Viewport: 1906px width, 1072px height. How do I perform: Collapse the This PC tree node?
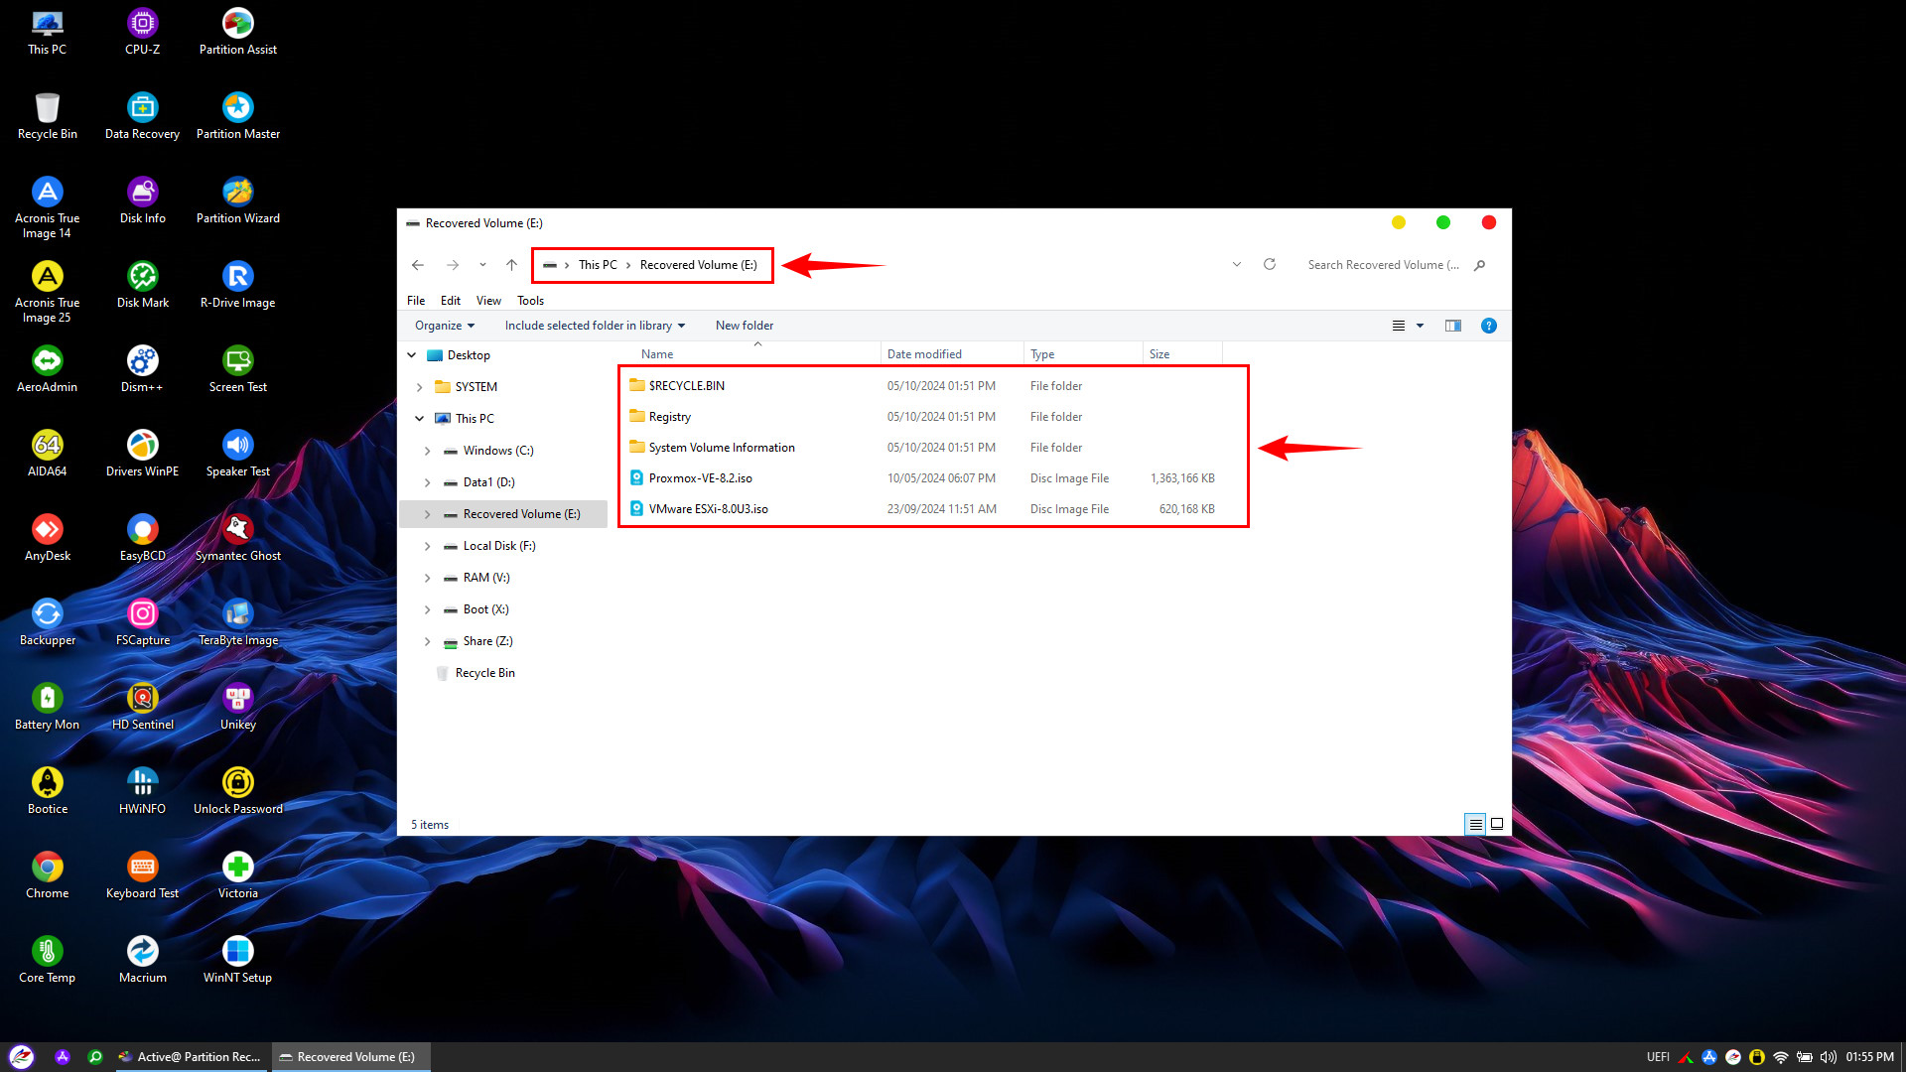(x=420, y=419)
